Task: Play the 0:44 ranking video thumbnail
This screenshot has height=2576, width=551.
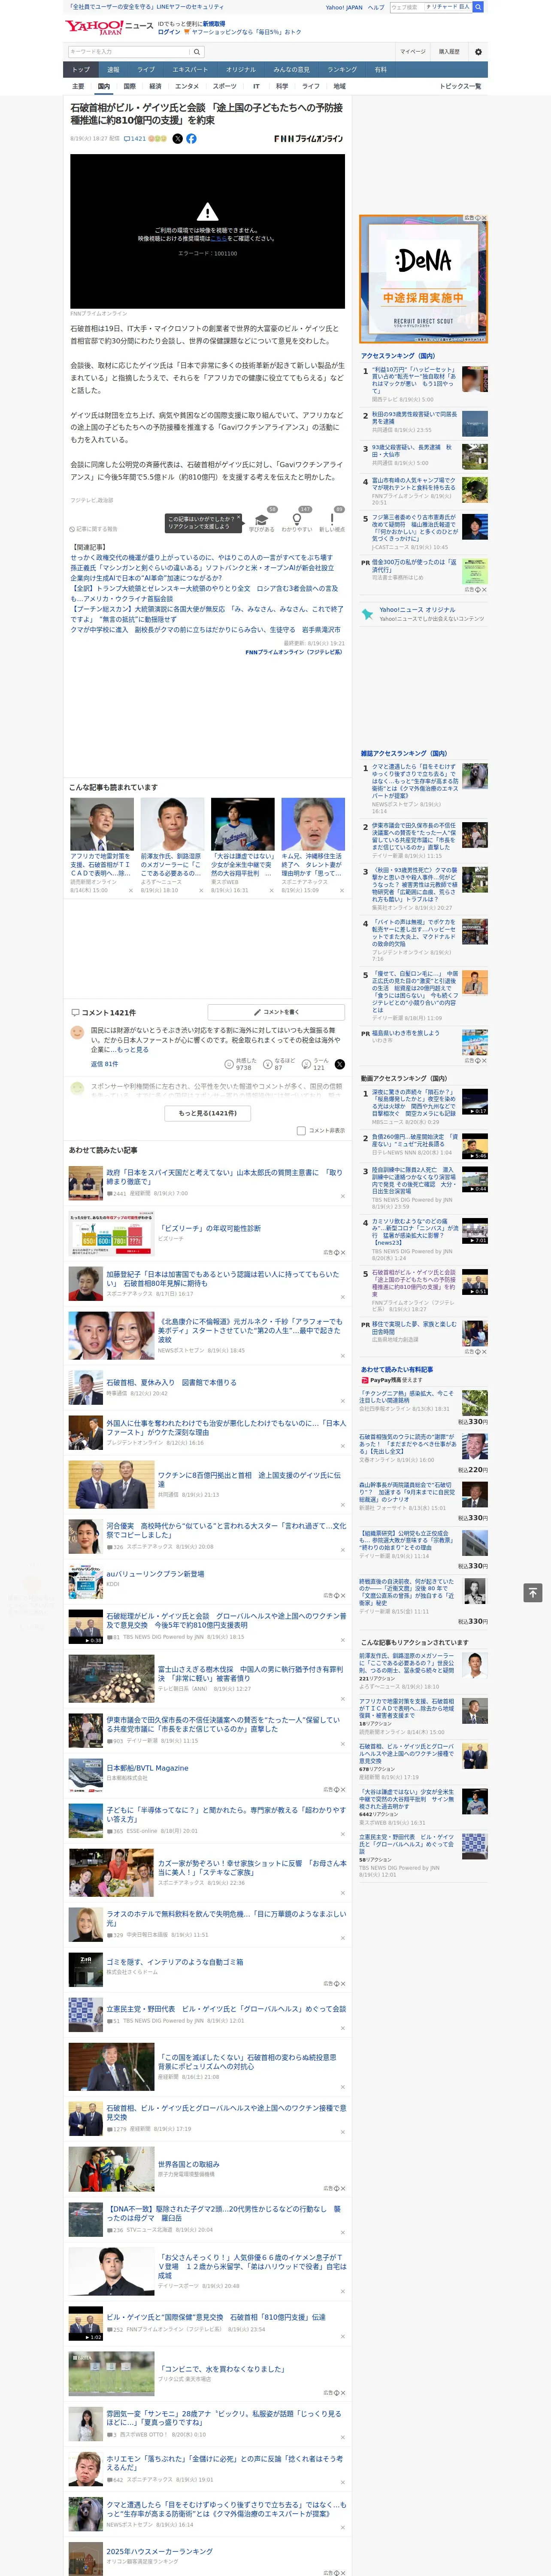Action: tap(475, 1179)
